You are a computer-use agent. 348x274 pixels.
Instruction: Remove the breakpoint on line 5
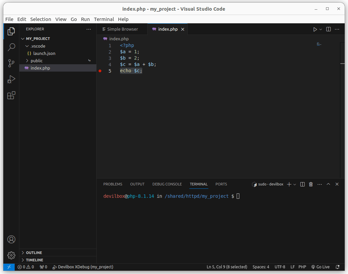click(x=100, y=71)
